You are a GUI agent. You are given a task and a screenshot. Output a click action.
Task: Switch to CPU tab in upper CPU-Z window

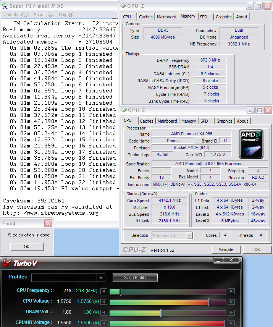click(127, 17)
